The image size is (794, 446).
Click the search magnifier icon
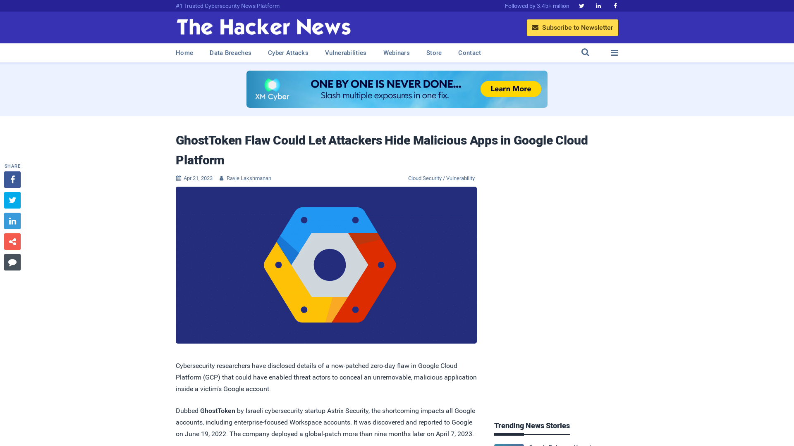tap(585, 52)
